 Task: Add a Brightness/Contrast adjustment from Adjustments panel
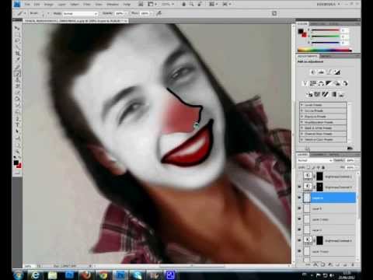click(x=313, y=72)
